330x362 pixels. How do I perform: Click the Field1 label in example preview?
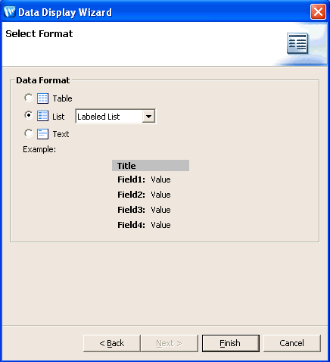[x=131, y=179]
